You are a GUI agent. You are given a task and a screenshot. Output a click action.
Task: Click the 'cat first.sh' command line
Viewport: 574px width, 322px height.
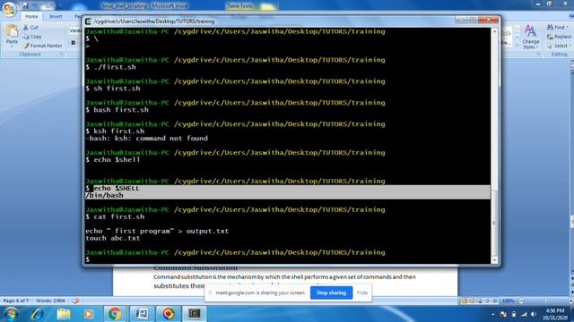[115, 216]
